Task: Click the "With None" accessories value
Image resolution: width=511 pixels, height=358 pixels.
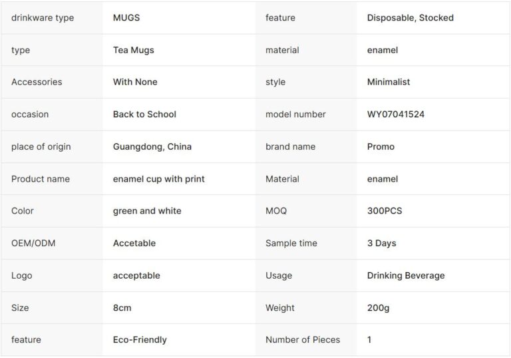Action: point(135,82)
